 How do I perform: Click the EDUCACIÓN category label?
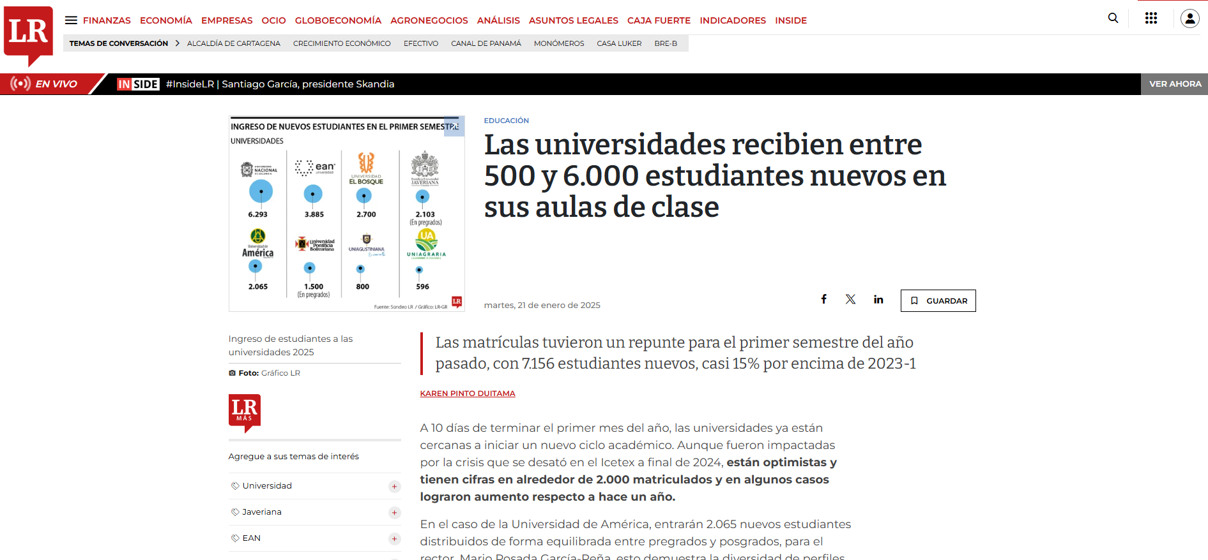click(507, 121)
